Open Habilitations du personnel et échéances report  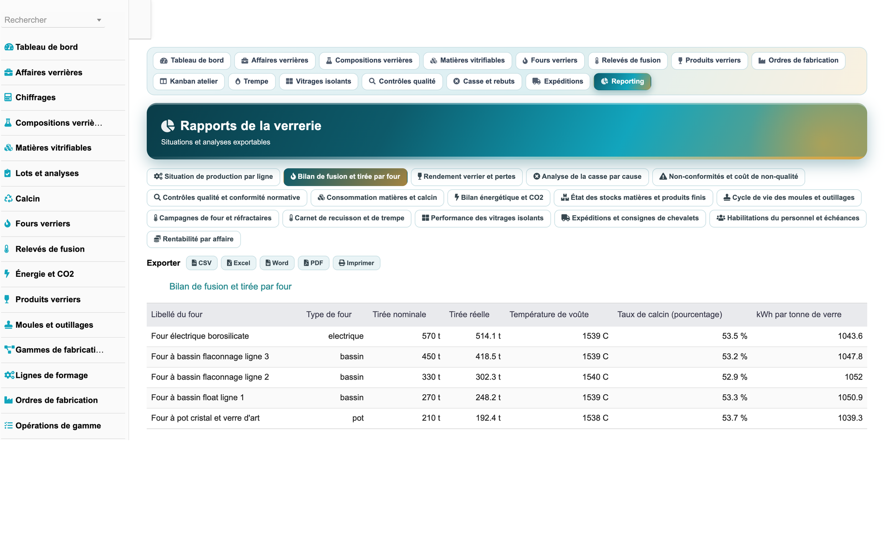pyautogui.click(x=788, y=218)
